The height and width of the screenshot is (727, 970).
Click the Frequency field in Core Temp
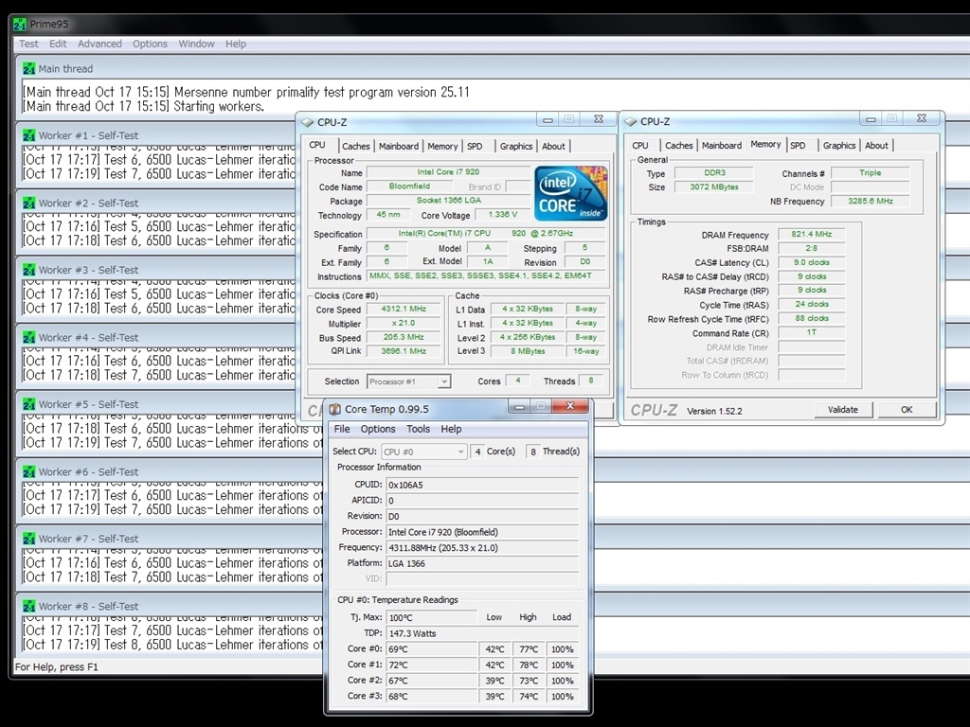point(482,548)
